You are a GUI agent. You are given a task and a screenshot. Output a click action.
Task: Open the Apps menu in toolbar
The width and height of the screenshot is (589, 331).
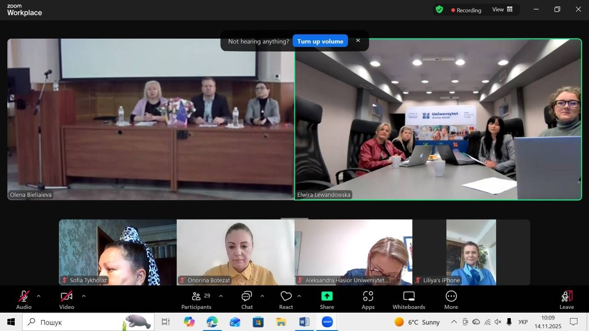click(368, 300)
